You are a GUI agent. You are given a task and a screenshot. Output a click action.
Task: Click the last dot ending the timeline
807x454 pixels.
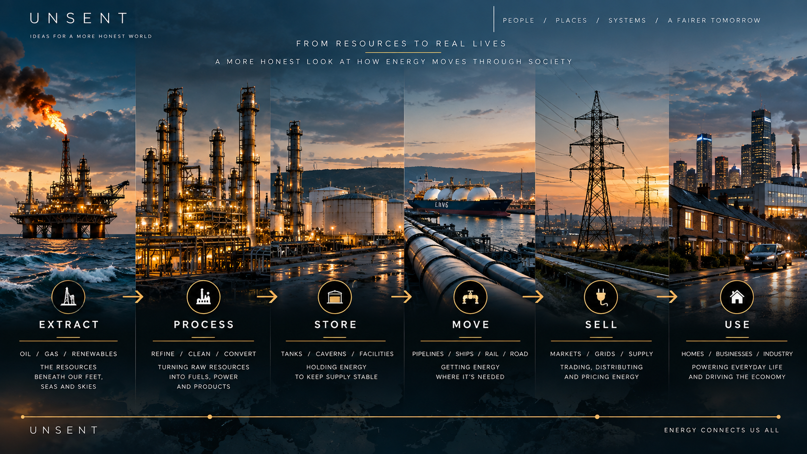click(x=779, y=417)
